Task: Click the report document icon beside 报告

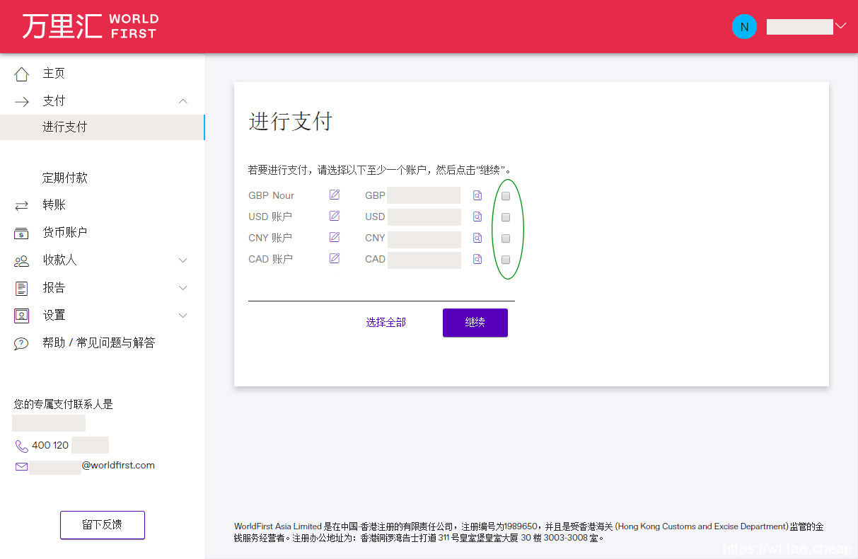Action: 22,288
